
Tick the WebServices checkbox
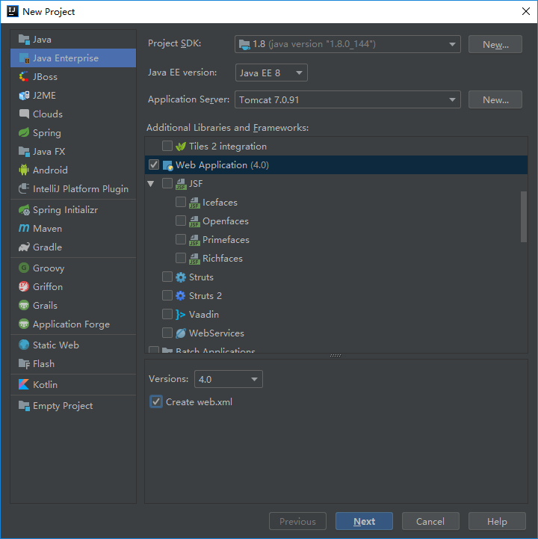167,333
